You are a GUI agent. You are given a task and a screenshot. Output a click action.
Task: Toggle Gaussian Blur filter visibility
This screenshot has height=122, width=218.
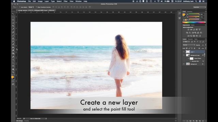coord(190,61)
